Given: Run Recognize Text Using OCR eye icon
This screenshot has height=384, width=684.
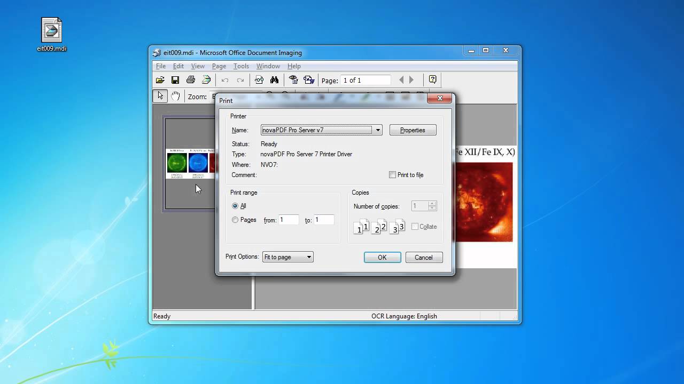Looking at the screenshot, I should pyautogui.click(x=293, y=80).
